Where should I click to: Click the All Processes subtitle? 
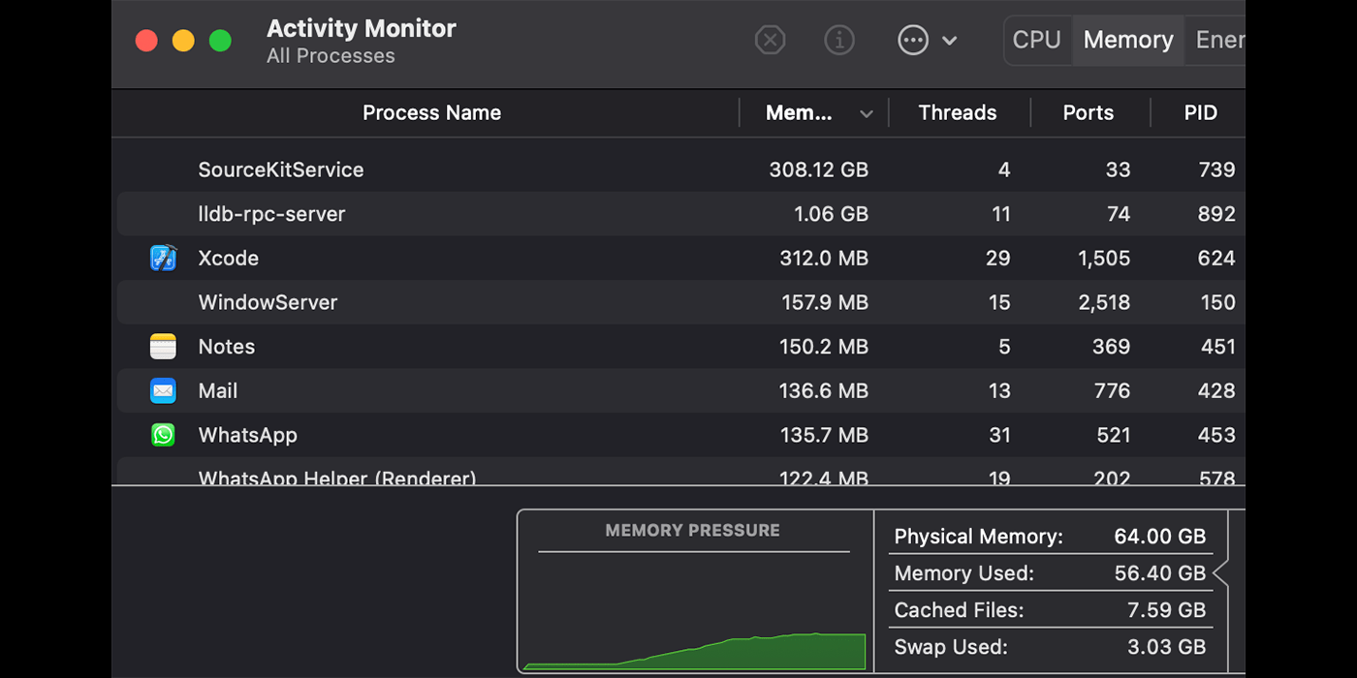click(x=331, y=56)
